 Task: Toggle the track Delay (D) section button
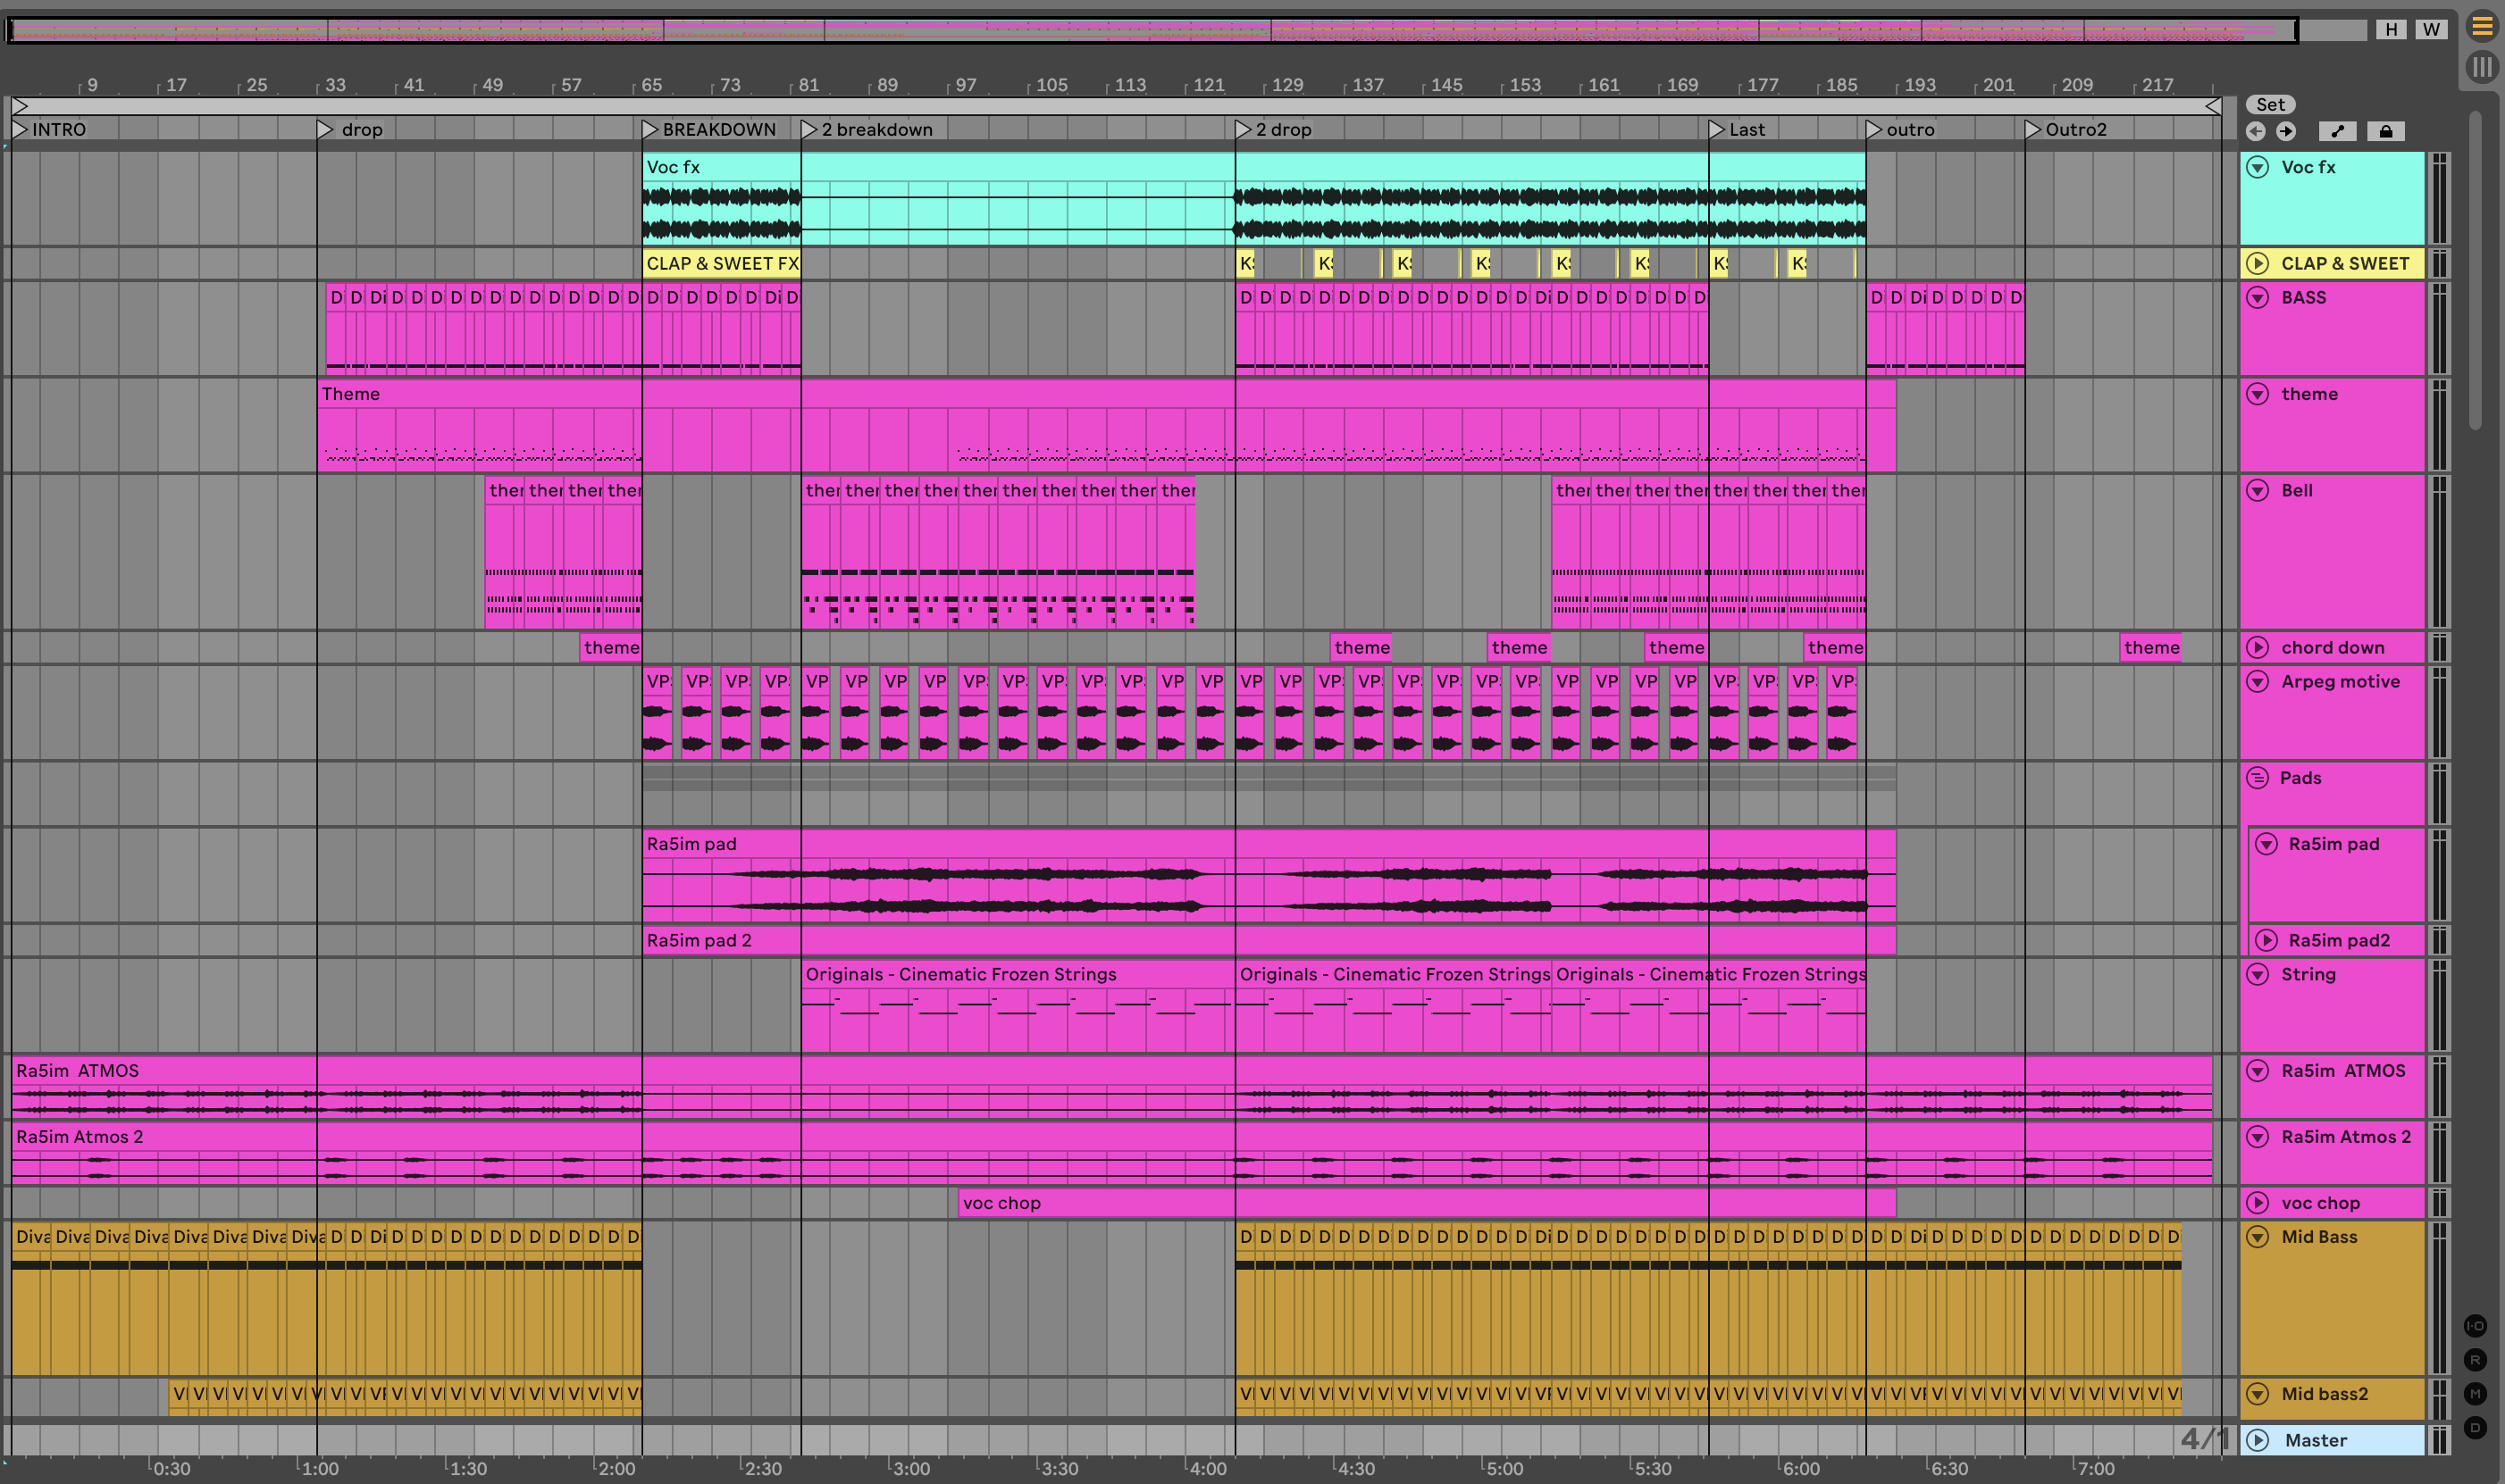2475,1428
